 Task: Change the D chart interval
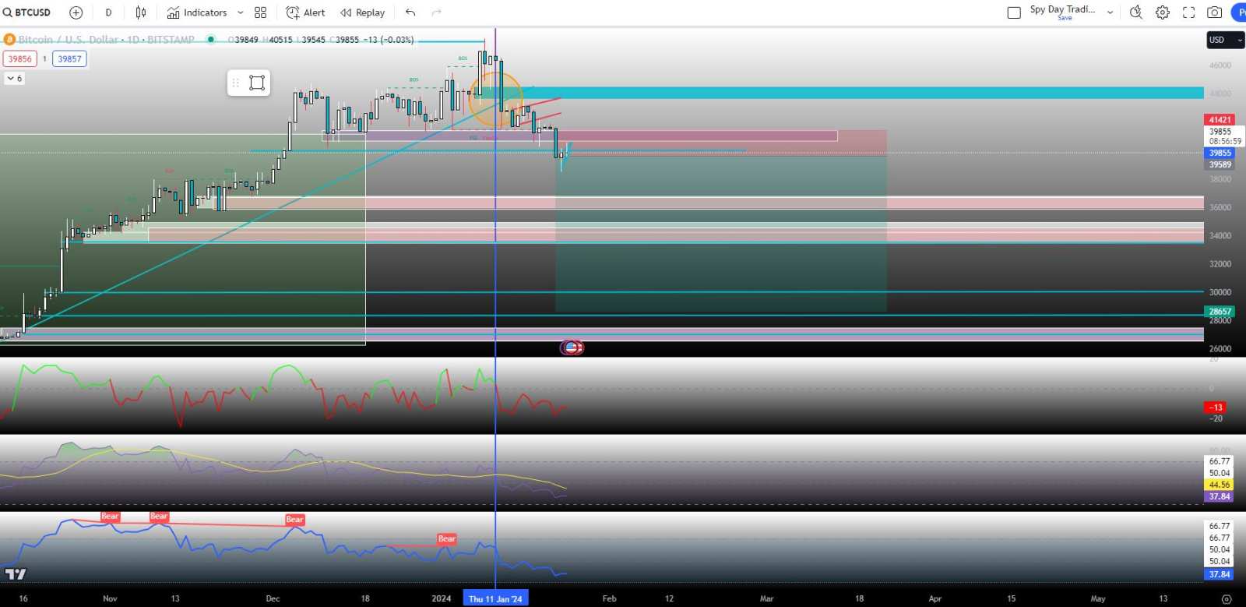(x=108, y=12)
